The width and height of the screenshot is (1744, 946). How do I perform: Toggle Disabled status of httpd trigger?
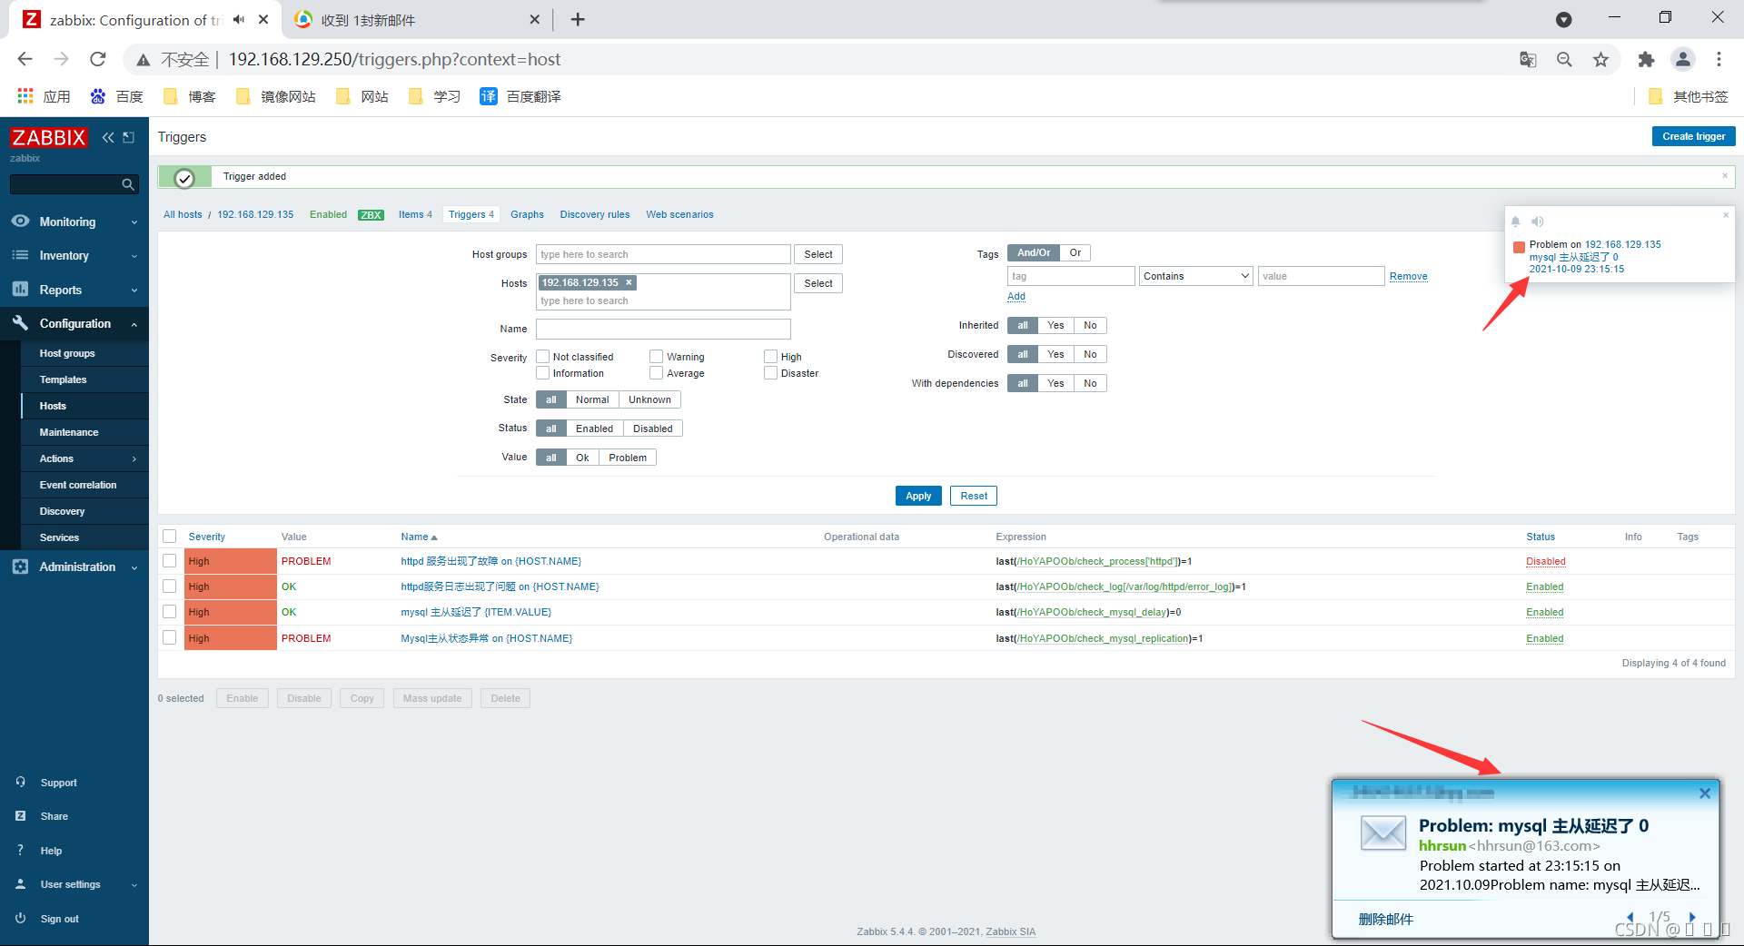(1546, 562)
